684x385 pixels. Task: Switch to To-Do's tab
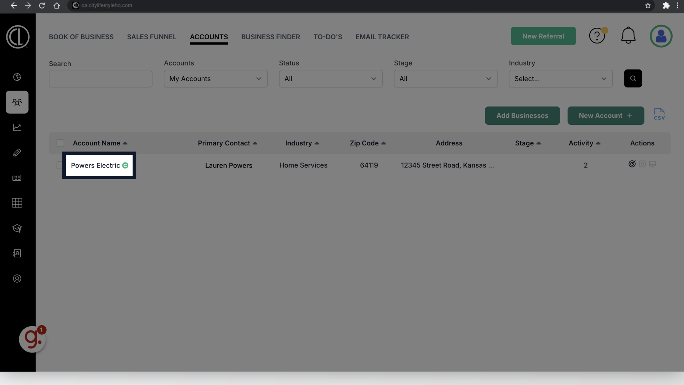328,37
